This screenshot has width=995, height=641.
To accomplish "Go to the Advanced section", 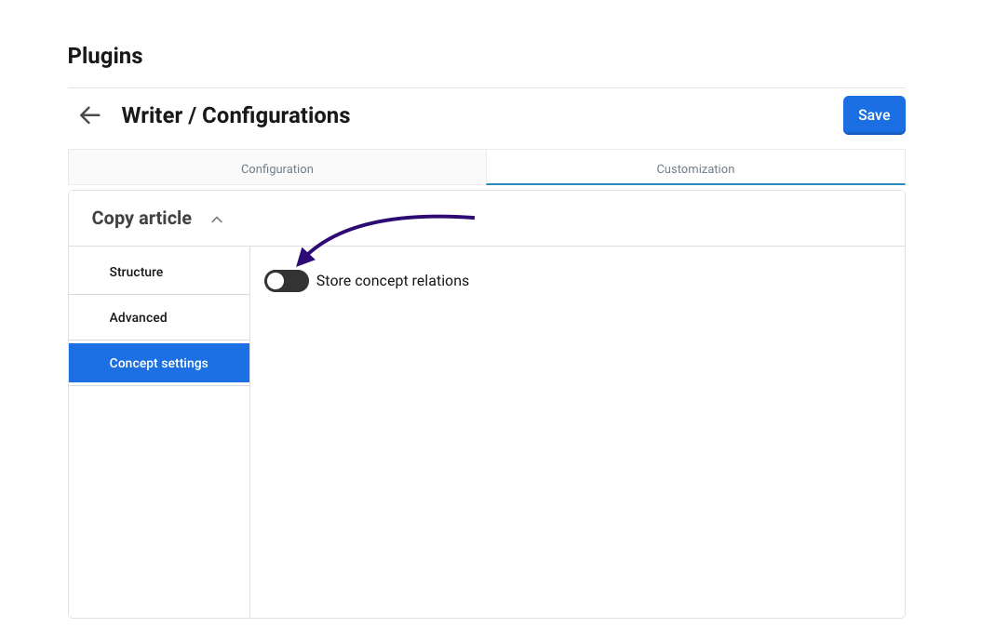I will pyautogui.click(x=138, y=317).
